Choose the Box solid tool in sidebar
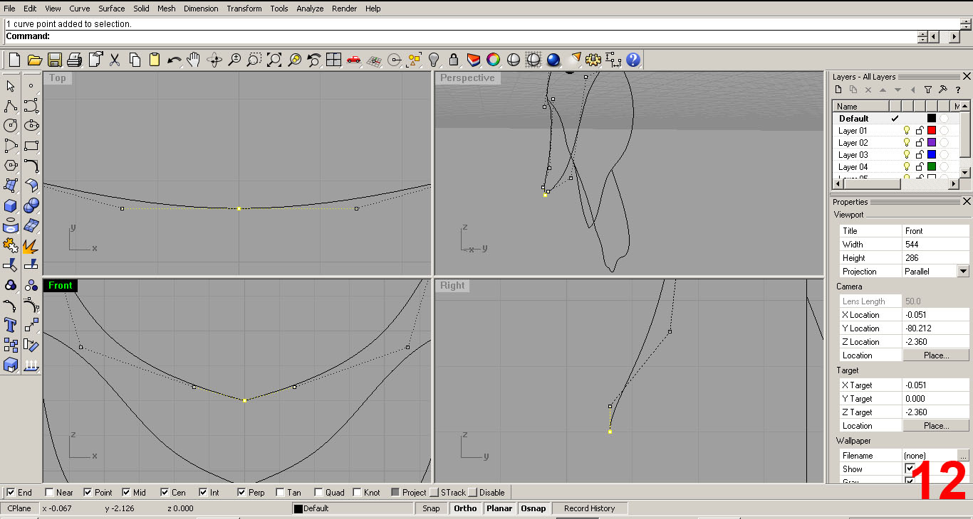 click(x=11, y=205)
